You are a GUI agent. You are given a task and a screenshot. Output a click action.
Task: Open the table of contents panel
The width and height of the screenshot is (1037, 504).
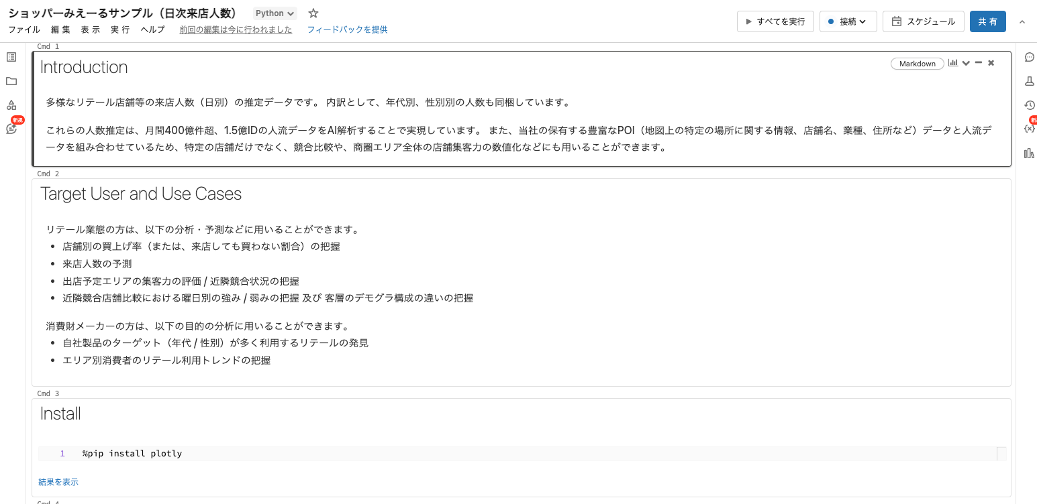click(11, 57)
